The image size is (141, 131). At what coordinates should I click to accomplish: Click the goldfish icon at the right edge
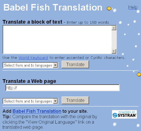(139, 74)
